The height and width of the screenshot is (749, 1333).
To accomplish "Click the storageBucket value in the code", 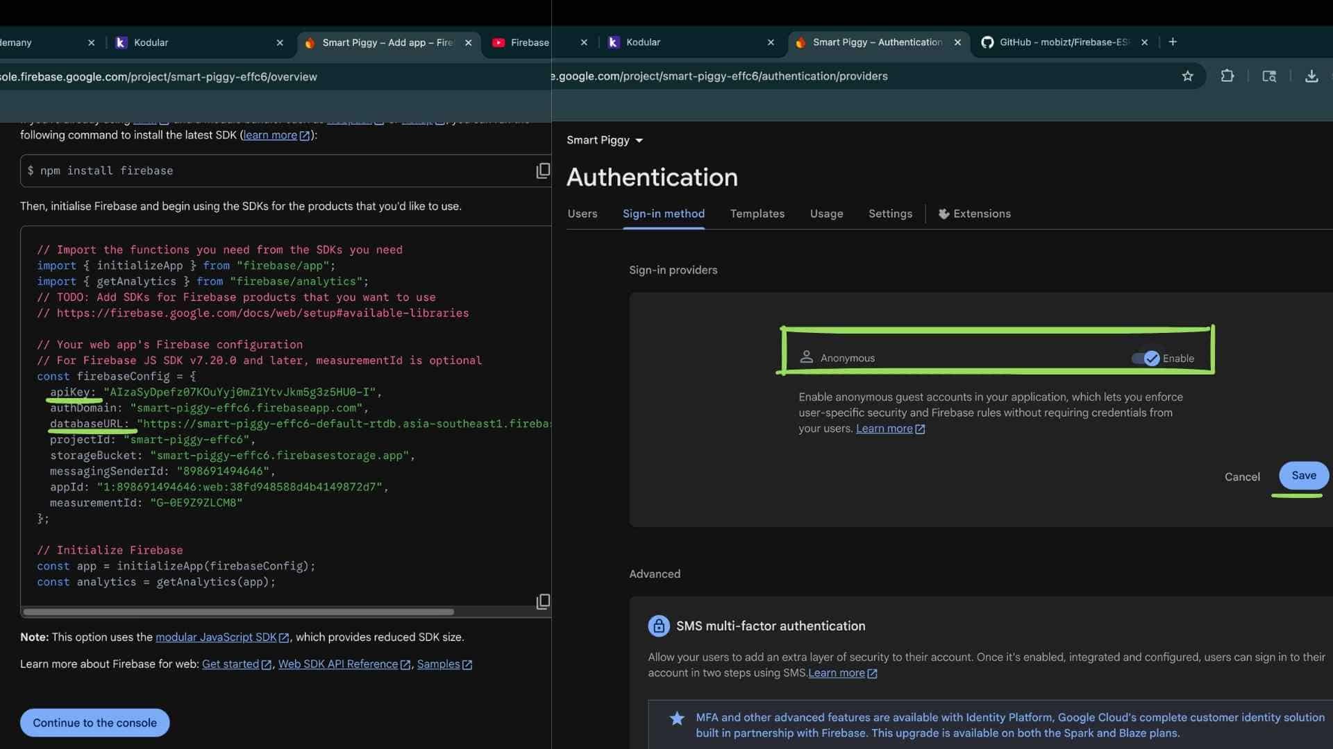I will pyautogui.click(x=280, y=456).
